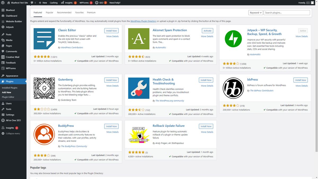Click the bbPress logo thumbnail
This screenshot has width=318, height=179.
pos(233,88)
